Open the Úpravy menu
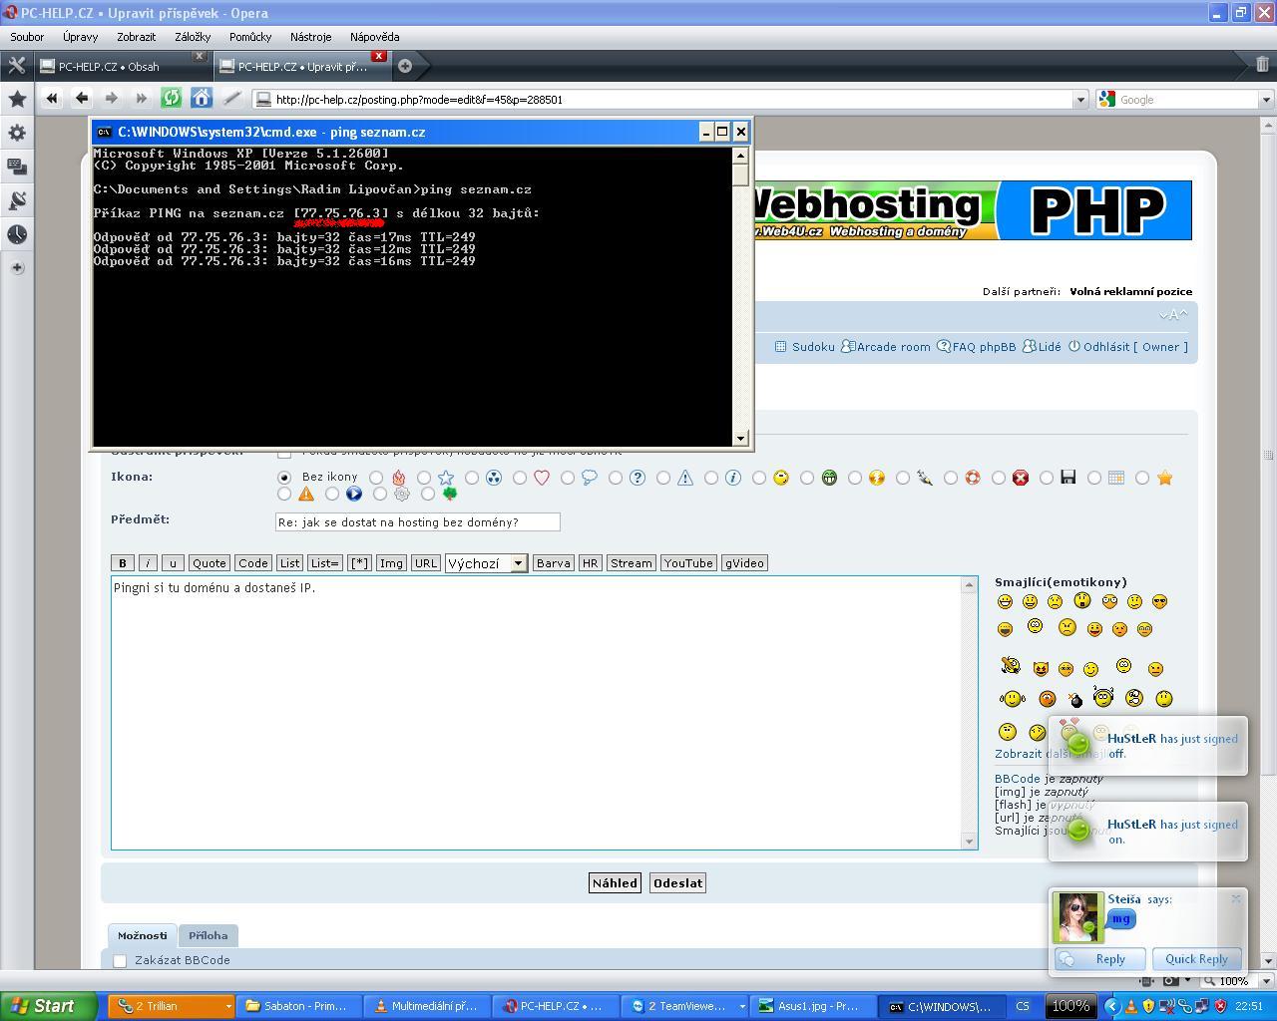Screen dimensions: 1277x1021 click(80, 37)
